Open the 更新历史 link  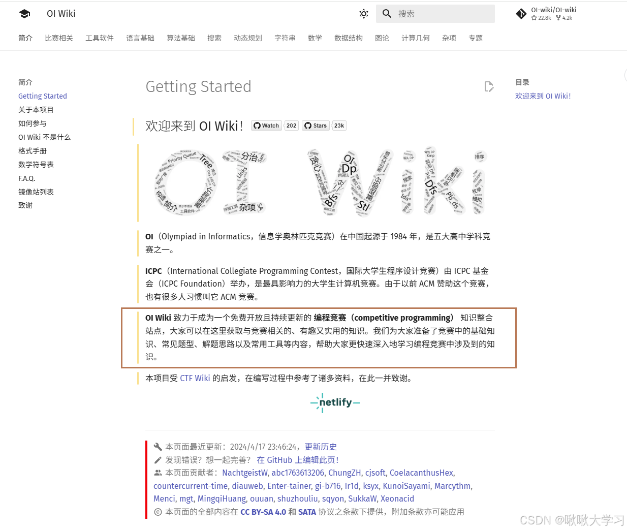coord(321,447)
